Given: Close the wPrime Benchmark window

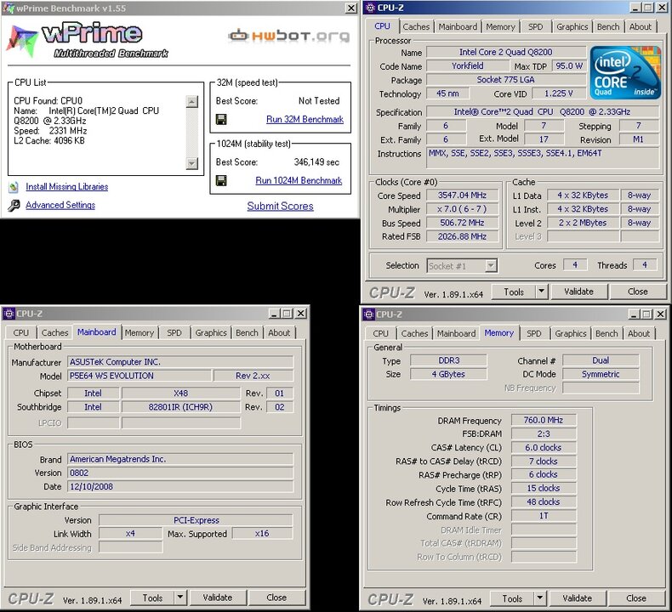Looking at the screenshot, I should click(x=351, y=8).
